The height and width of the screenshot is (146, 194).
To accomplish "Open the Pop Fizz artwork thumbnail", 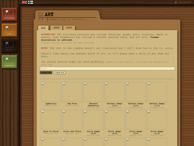I will (x=72, y=92).
